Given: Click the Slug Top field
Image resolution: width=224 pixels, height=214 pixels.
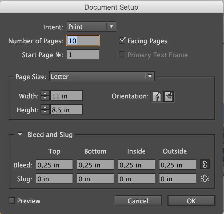Looking at the screenshot, I should click(54, 178).
